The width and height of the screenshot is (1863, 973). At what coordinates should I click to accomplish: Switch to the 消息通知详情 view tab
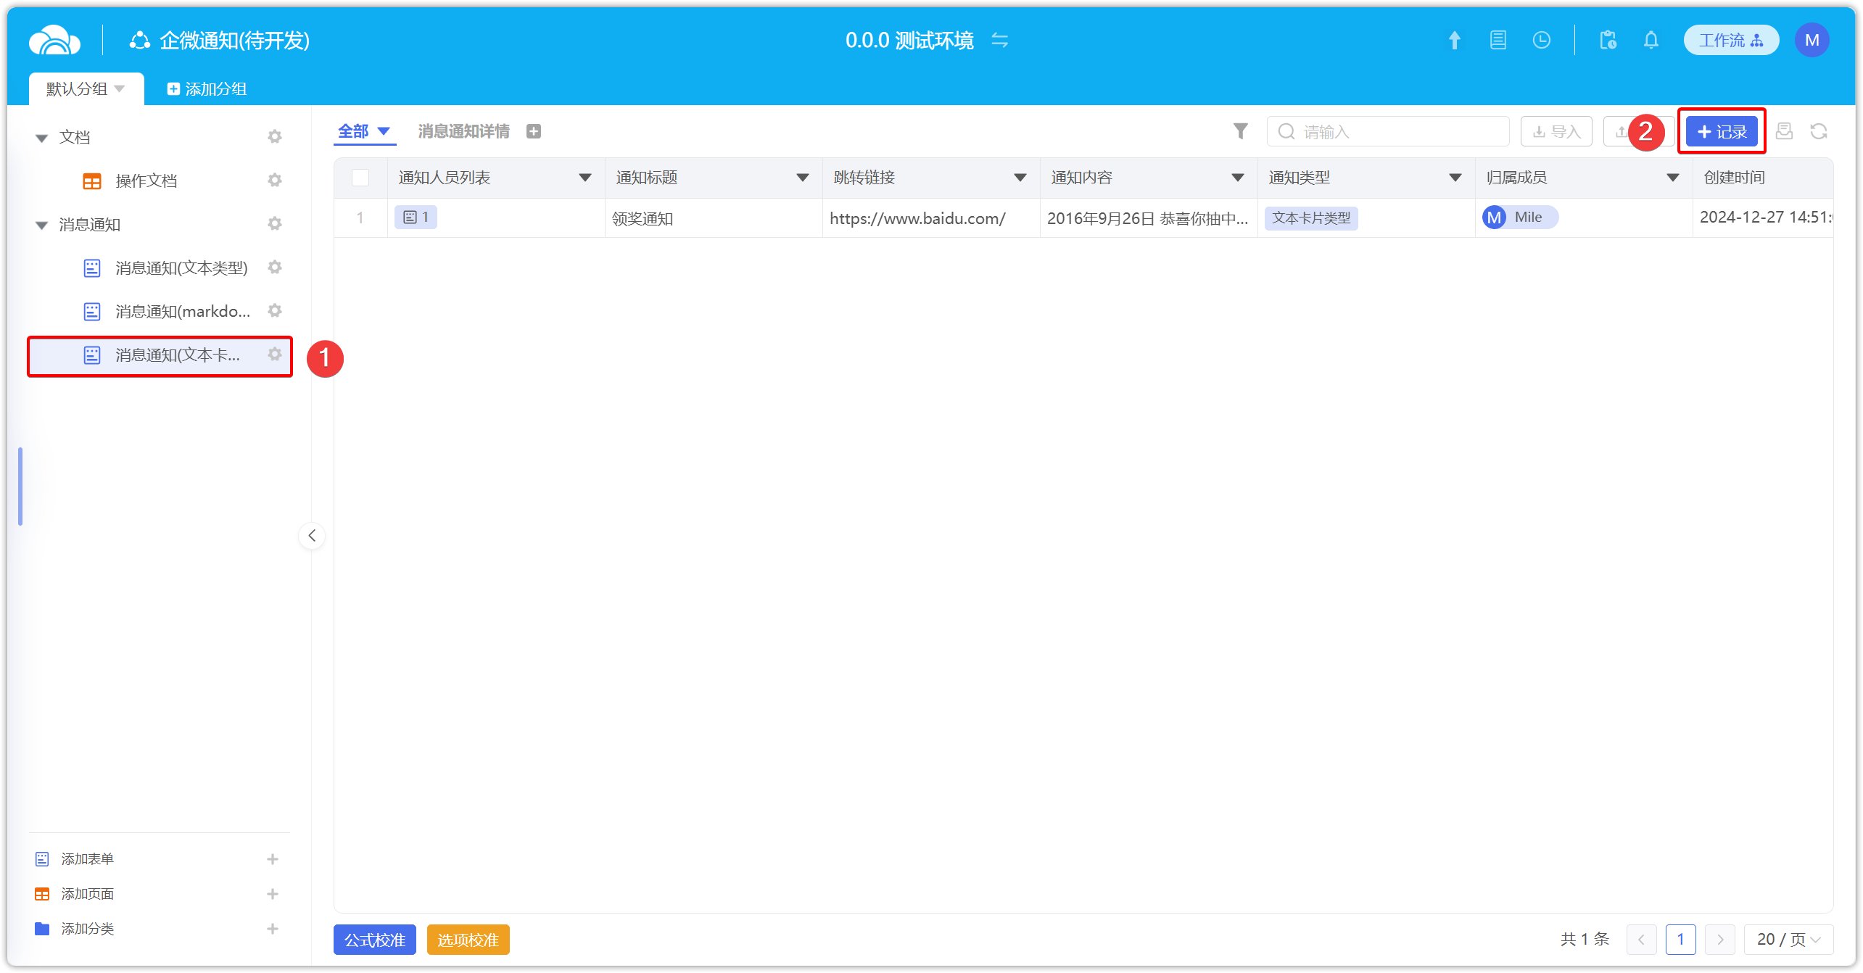pyautogui.click(x=463, y=131)
